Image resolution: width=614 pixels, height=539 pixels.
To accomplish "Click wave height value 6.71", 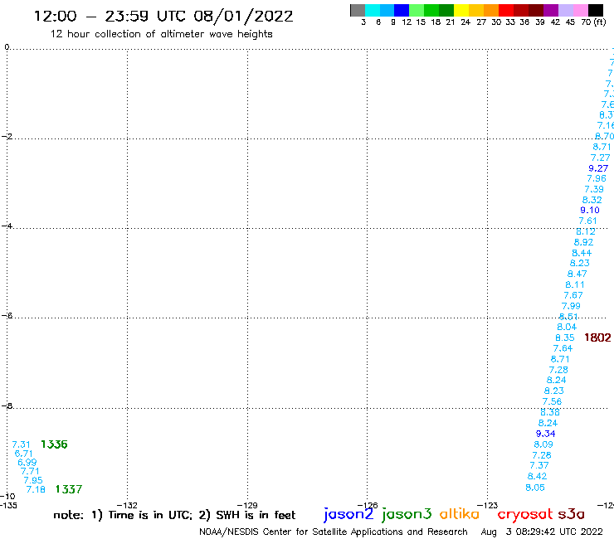I will pos(23,454).
